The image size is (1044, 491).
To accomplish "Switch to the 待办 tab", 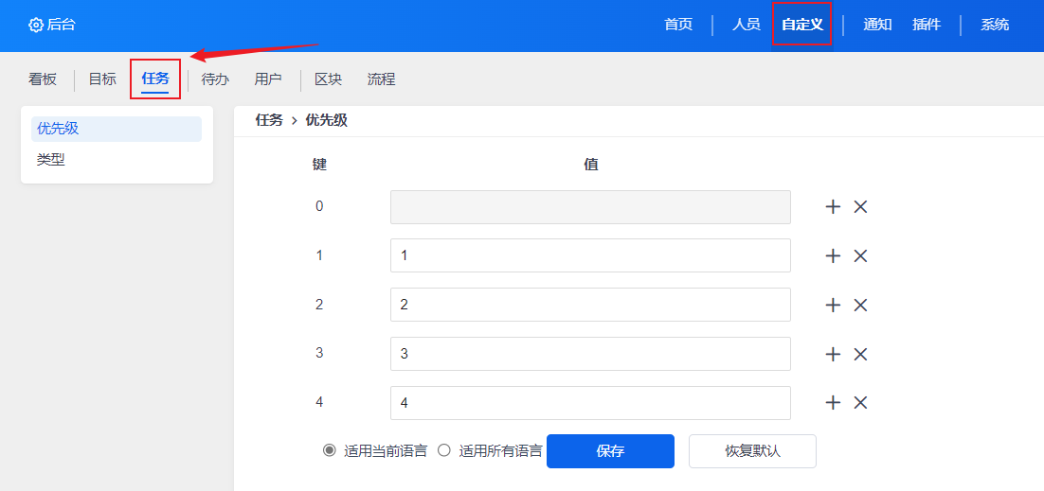I will click(215, 79).
